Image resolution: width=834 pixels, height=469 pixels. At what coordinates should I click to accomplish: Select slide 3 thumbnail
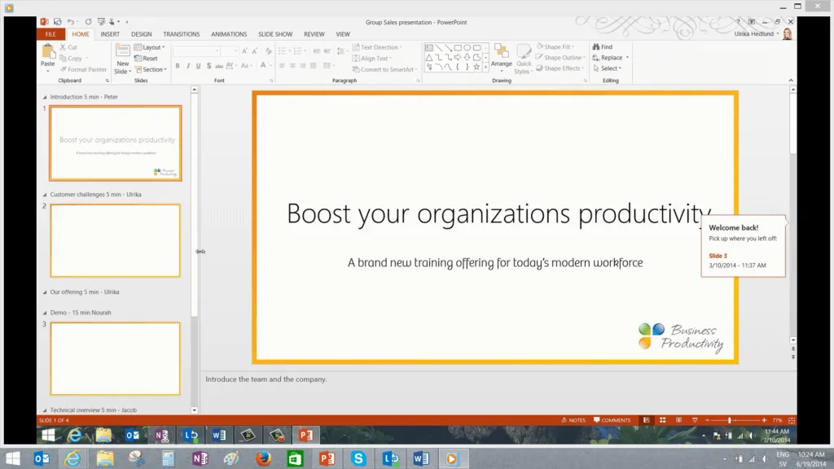pos(116,358)
